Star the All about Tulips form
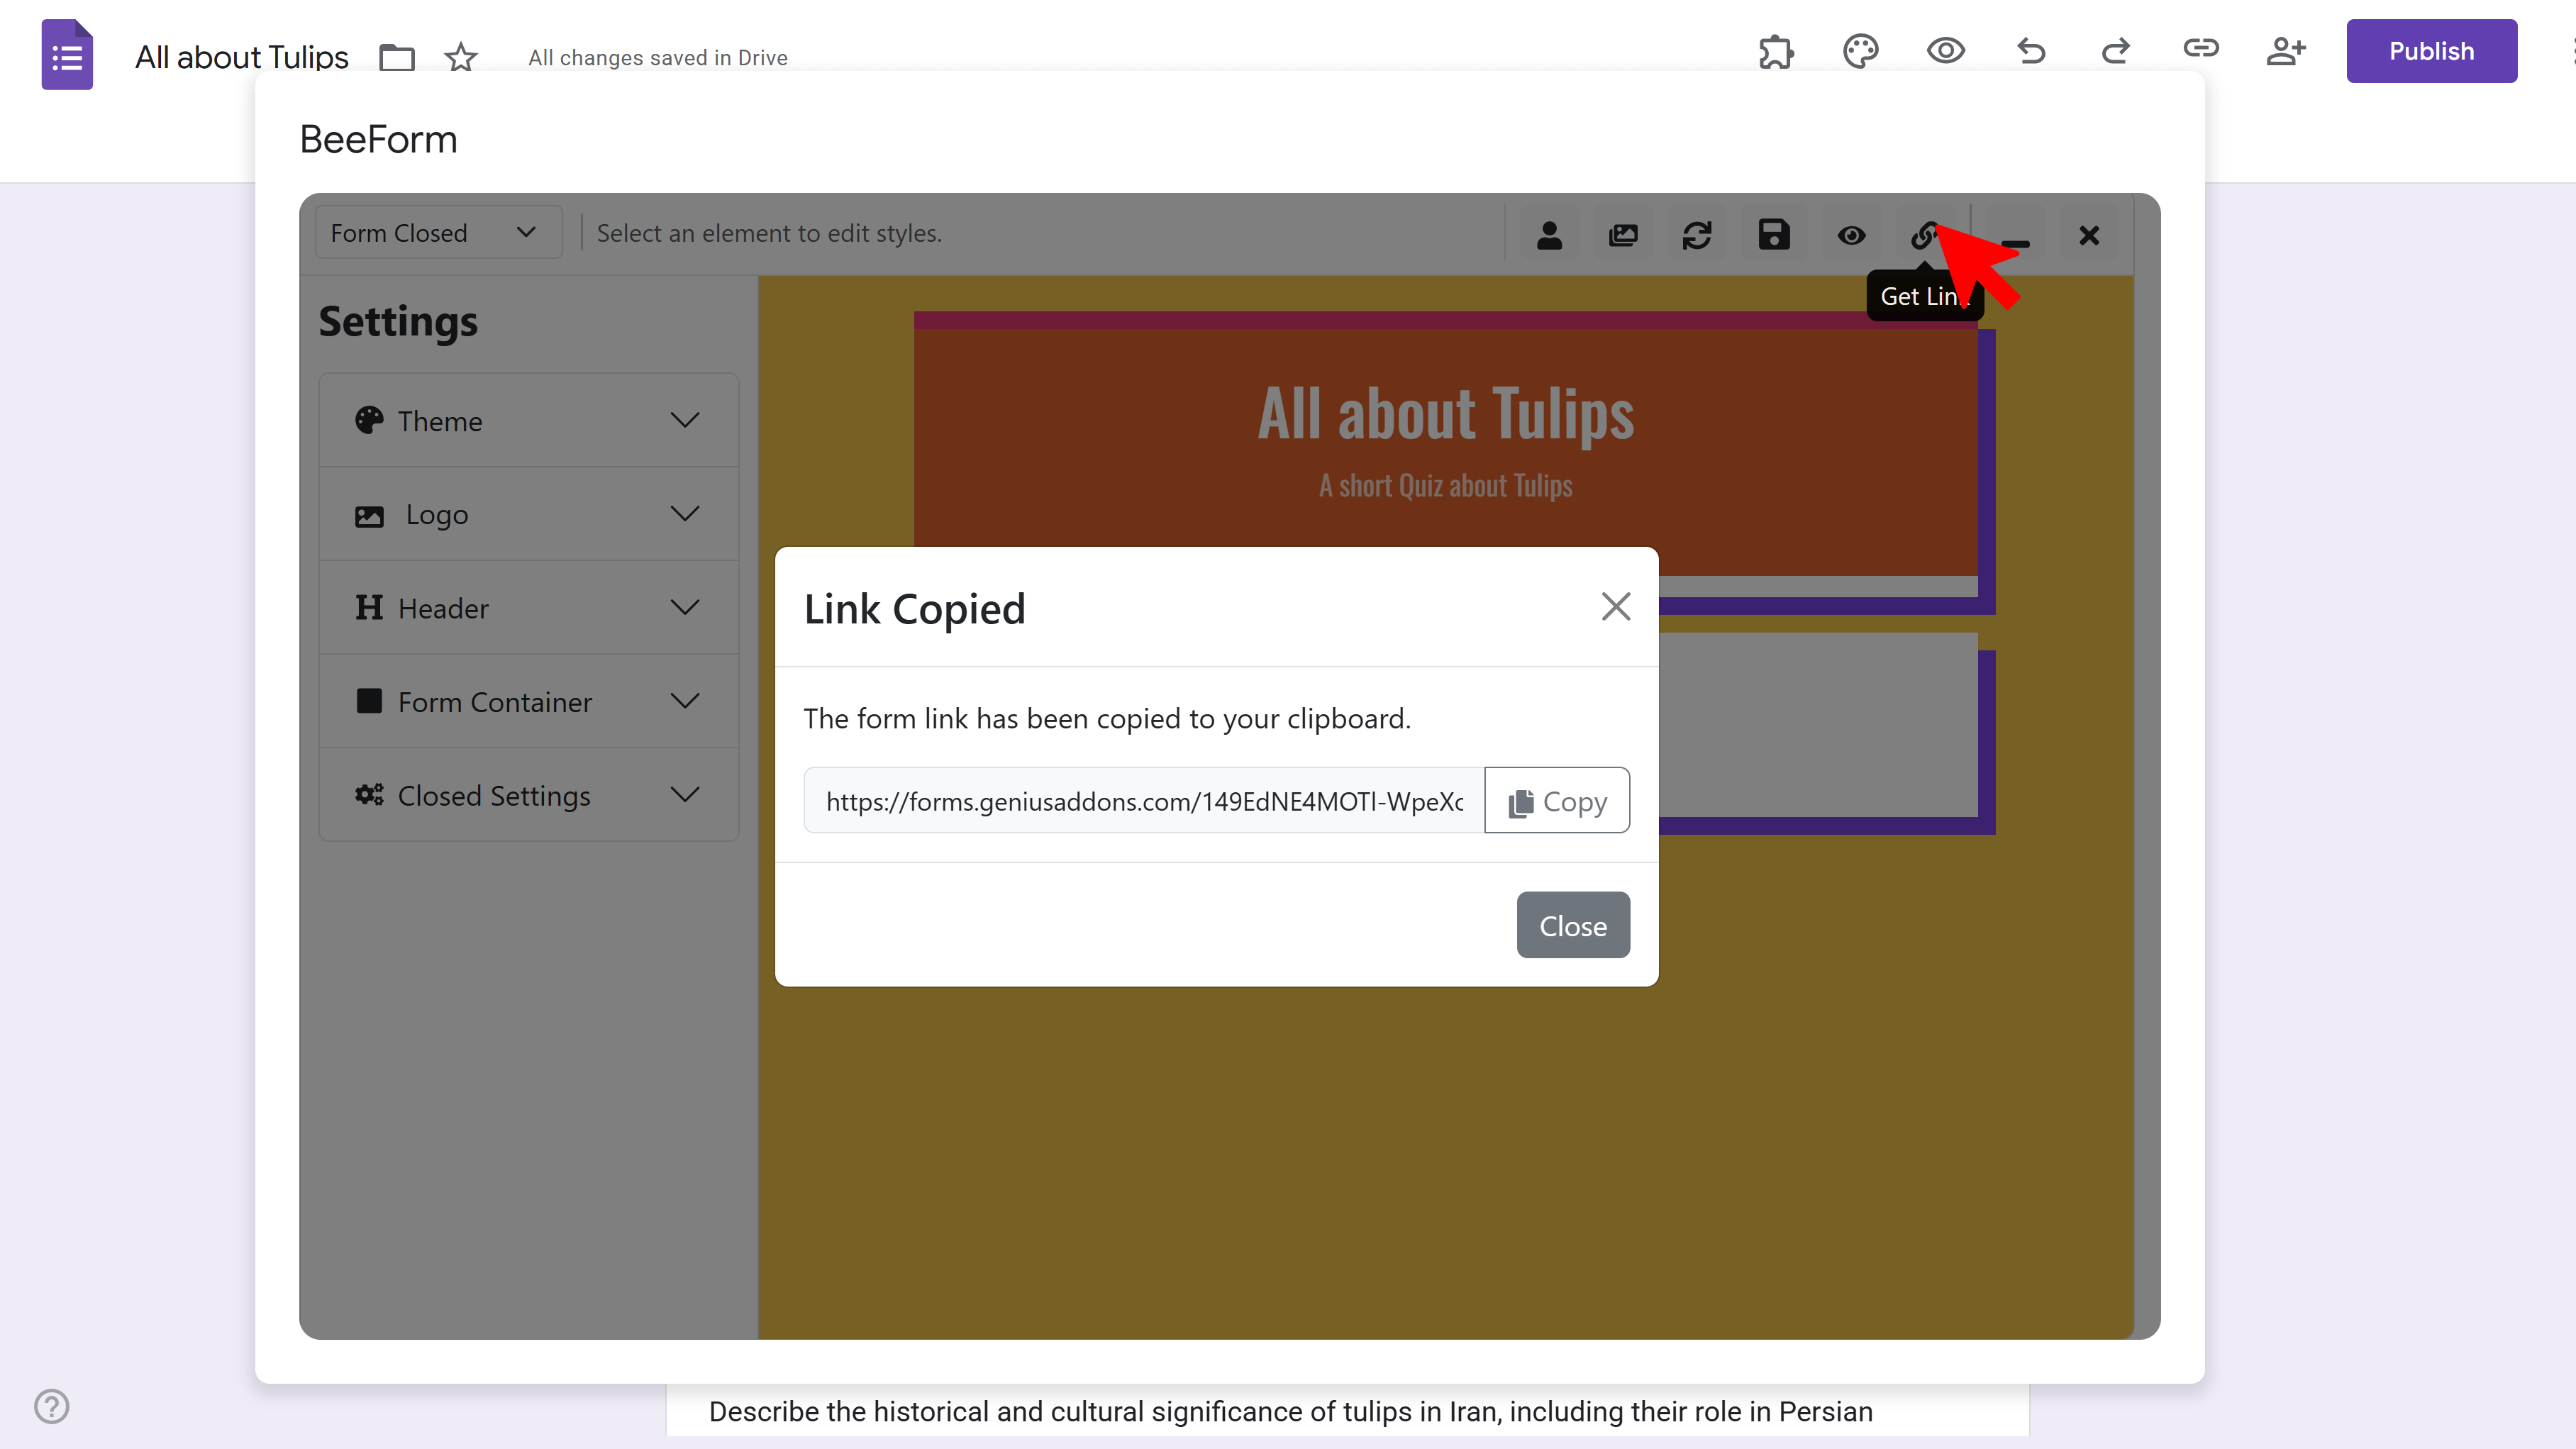2576x1449 pixels. pos(460,57)
